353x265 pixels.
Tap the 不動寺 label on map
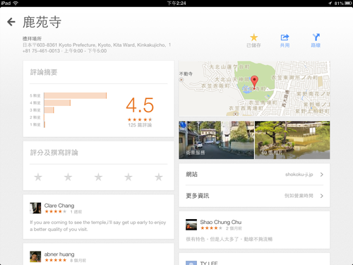pyautogui.click(x=186, y=74)
